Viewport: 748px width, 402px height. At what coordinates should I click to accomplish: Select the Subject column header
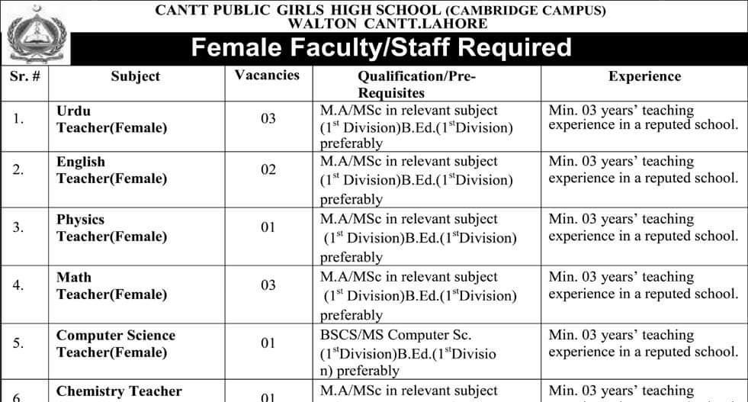[x=135, y=76]
